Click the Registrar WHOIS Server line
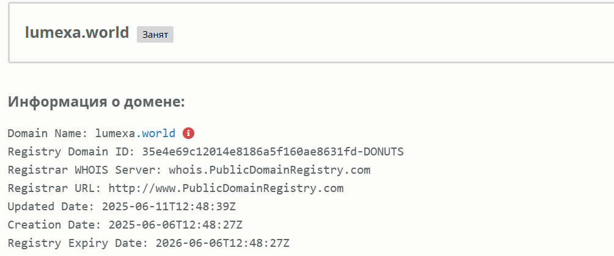 coord(189,170)
